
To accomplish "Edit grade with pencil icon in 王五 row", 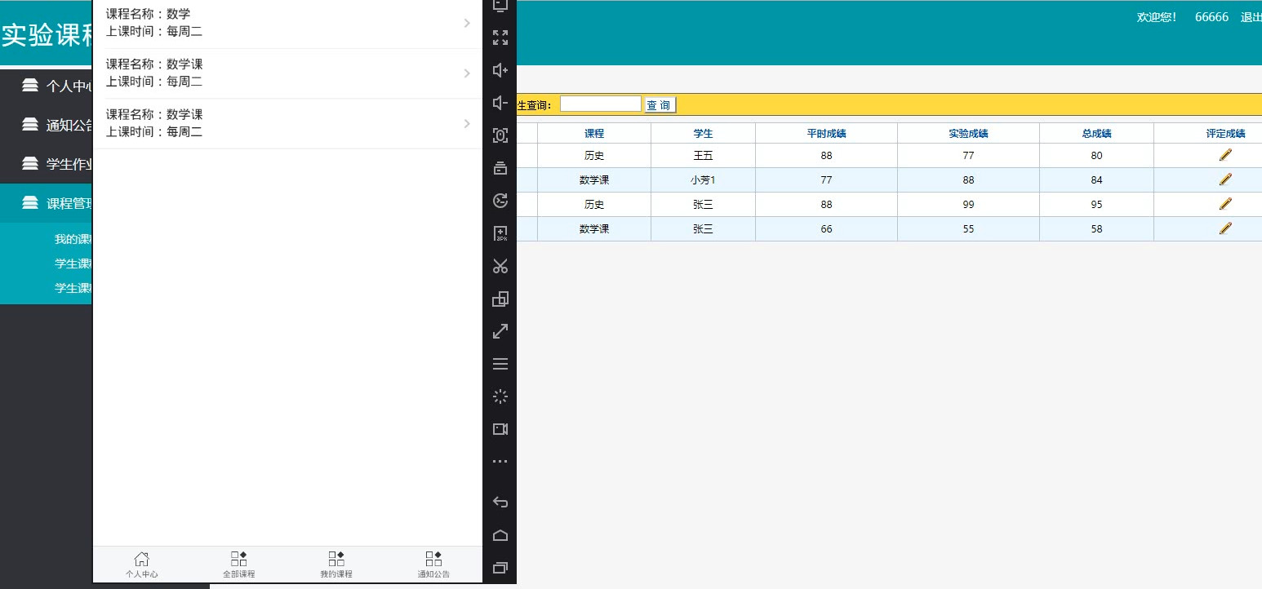I will click(x=1225, y=155).
